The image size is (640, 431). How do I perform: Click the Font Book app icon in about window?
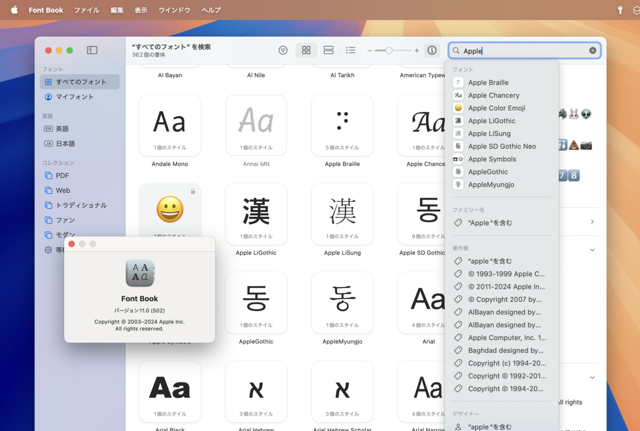pos(139,273)
